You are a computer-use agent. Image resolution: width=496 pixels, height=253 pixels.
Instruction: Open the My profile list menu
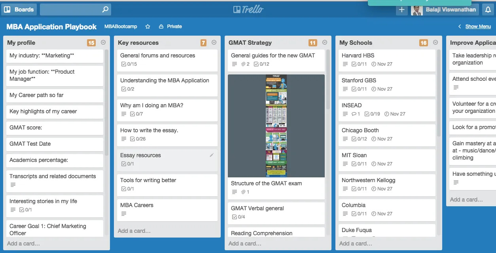point(103,42)
